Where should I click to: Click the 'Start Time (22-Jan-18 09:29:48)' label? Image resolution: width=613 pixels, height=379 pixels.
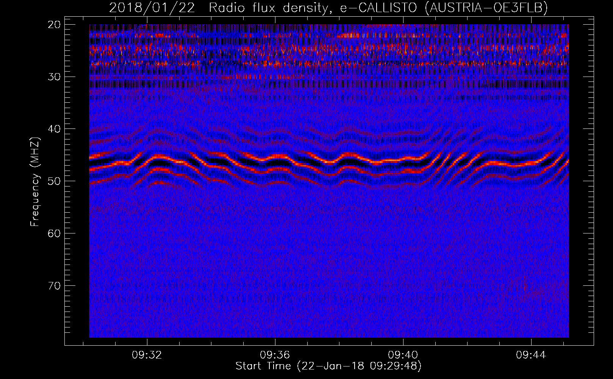[328, 366]
